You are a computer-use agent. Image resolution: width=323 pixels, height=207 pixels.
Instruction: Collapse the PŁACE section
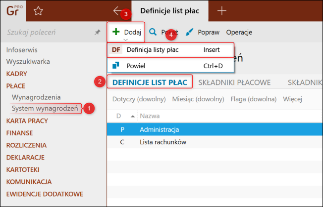(16, 86)
